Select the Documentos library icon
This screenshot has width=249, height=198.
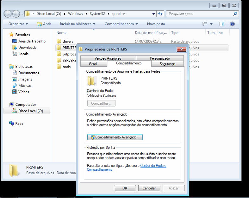coord(15,73)
